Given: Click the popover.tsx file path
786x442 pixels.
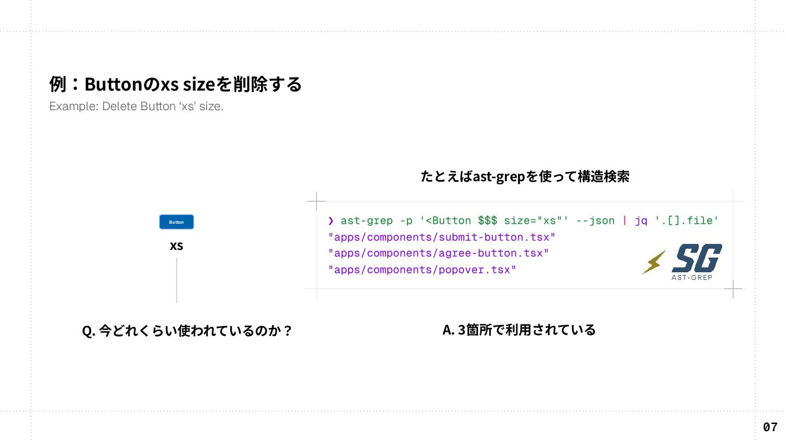Looking at the screenshot, I should click(422, 270).
